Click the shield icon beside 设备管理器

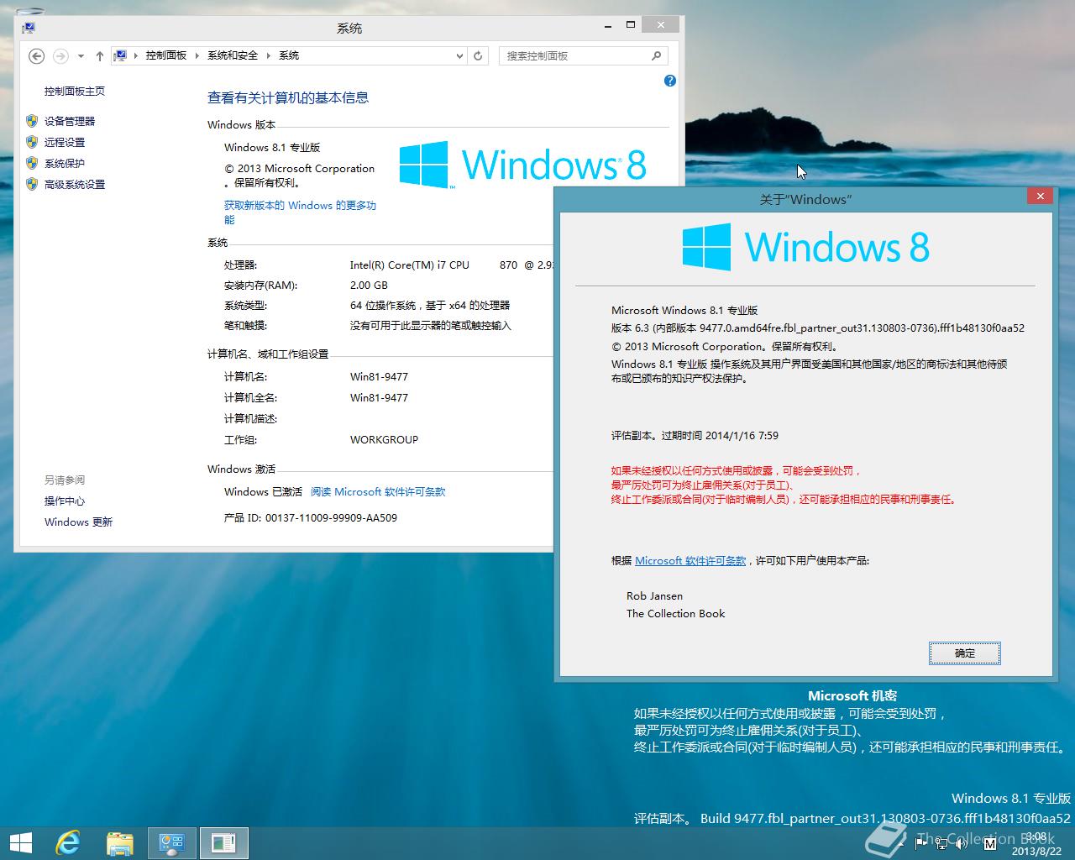(32, 121)
